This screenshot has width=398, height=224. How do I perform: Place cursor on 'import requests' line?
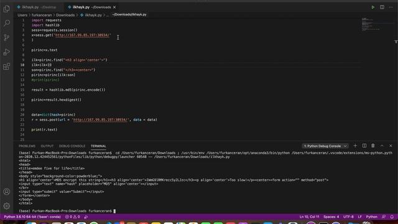tap(47, 20)
